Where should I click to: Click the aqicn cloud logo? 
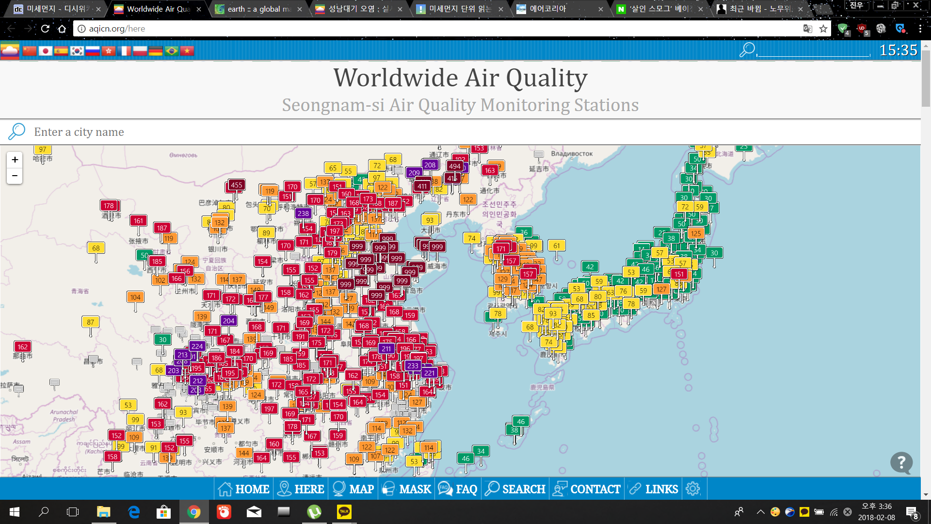tap(10, 51)
